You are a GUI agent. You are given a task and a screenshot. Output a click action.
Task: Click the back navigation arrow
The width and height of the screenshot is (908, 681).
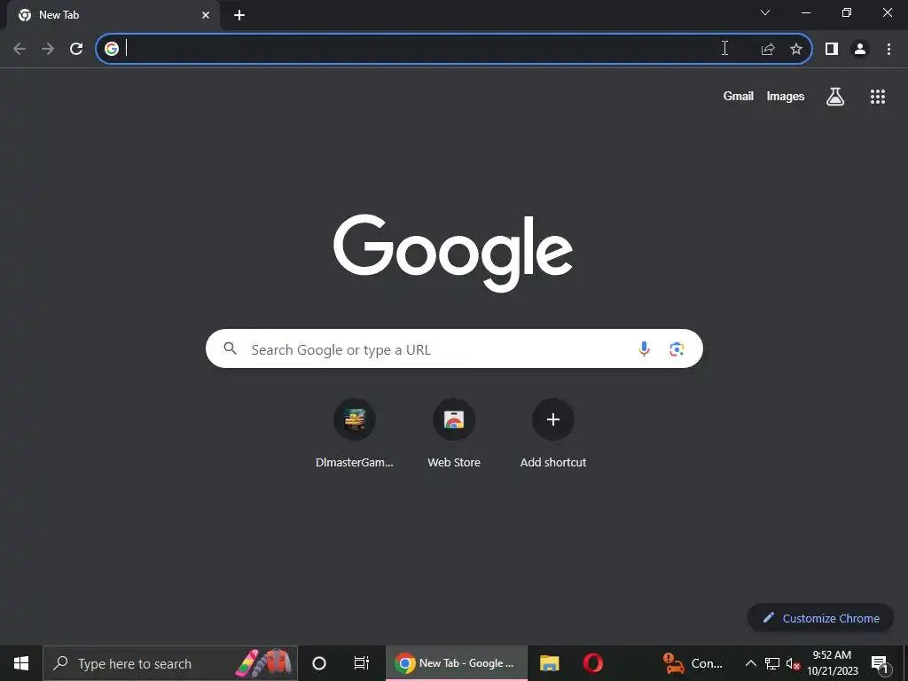coord(20,49)
